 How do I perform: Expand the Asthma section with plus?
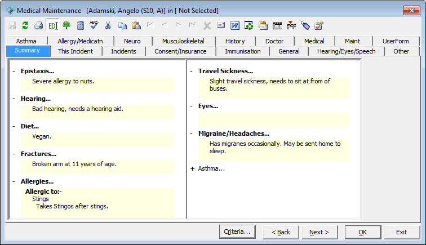192,168
